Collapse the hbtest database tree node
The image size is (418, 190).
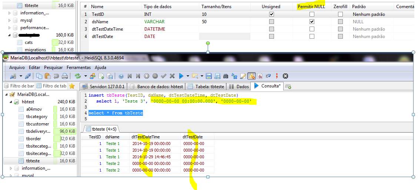pyautogui.click(x=10, y=102)
